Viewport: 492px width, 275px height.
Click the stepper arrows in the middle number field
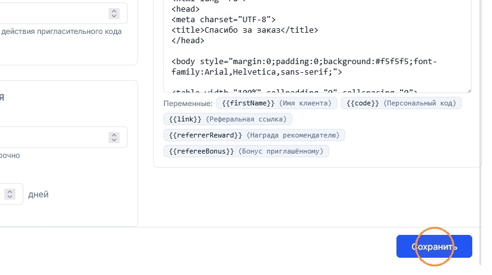coord(114,137)
